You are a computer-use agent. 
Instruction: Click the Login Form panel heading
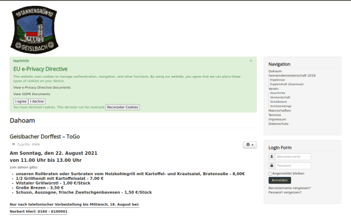pyautogui.click(x=280, y=148)
